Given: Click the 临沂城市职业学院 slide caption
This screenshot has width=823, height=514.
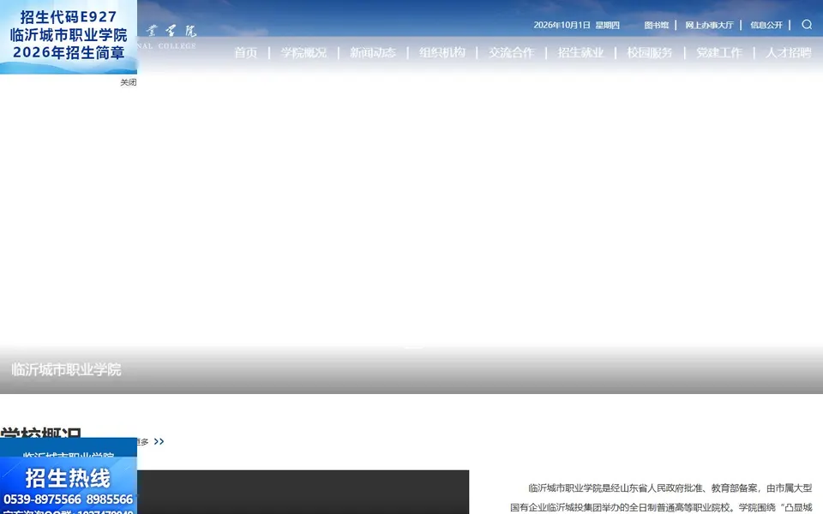Looking at the screenshot, I should (66, 370).
